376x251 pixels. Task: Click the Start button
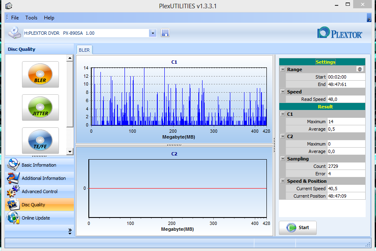298,227
